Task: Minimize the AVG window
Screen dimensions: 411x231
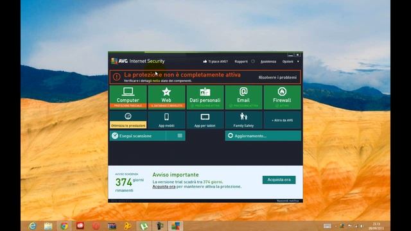Action: tap(290, 55)
